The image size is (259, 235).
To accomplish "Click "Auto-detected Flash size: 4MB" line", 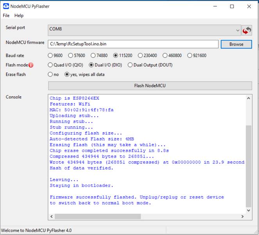I will tap(92, 139).
